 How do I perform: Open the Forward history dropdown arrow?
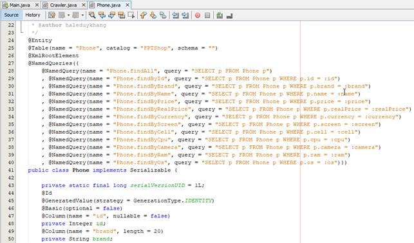pos(82,15)
